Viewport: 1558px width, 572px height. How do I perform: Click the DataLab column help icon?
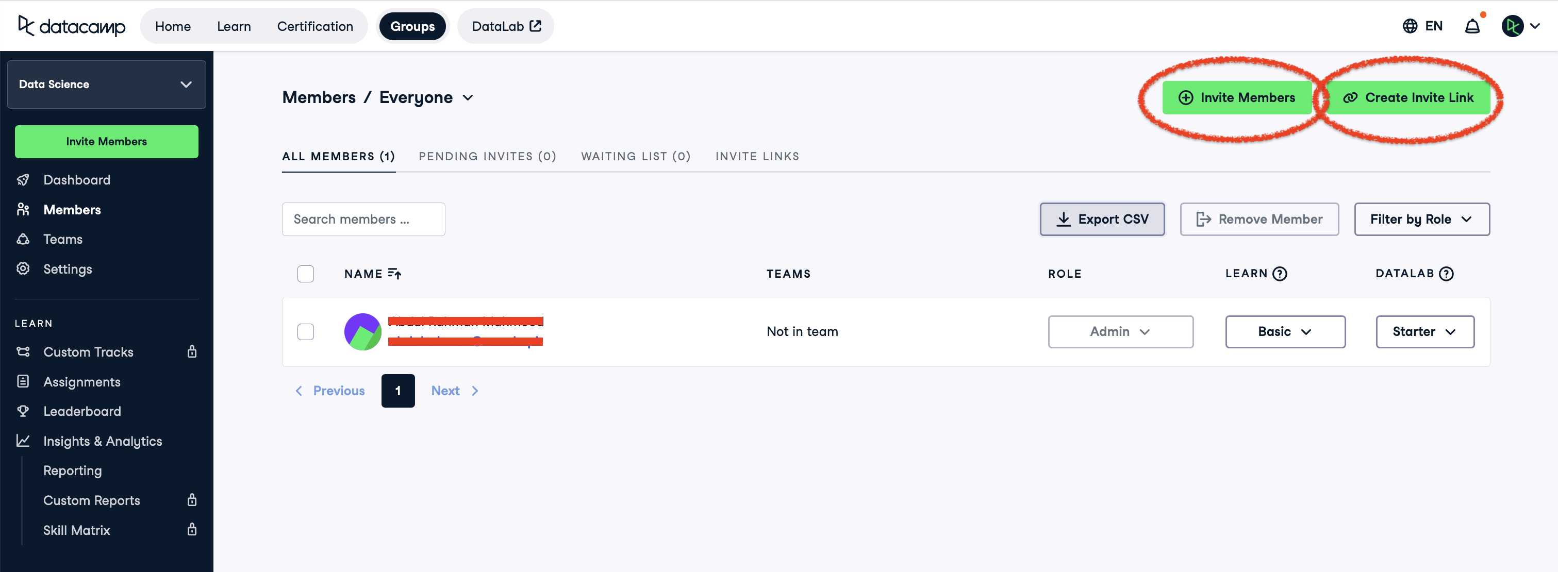point(1446,274)
